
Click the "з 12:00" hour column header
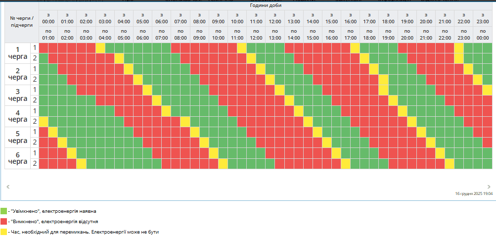(275, 18)
